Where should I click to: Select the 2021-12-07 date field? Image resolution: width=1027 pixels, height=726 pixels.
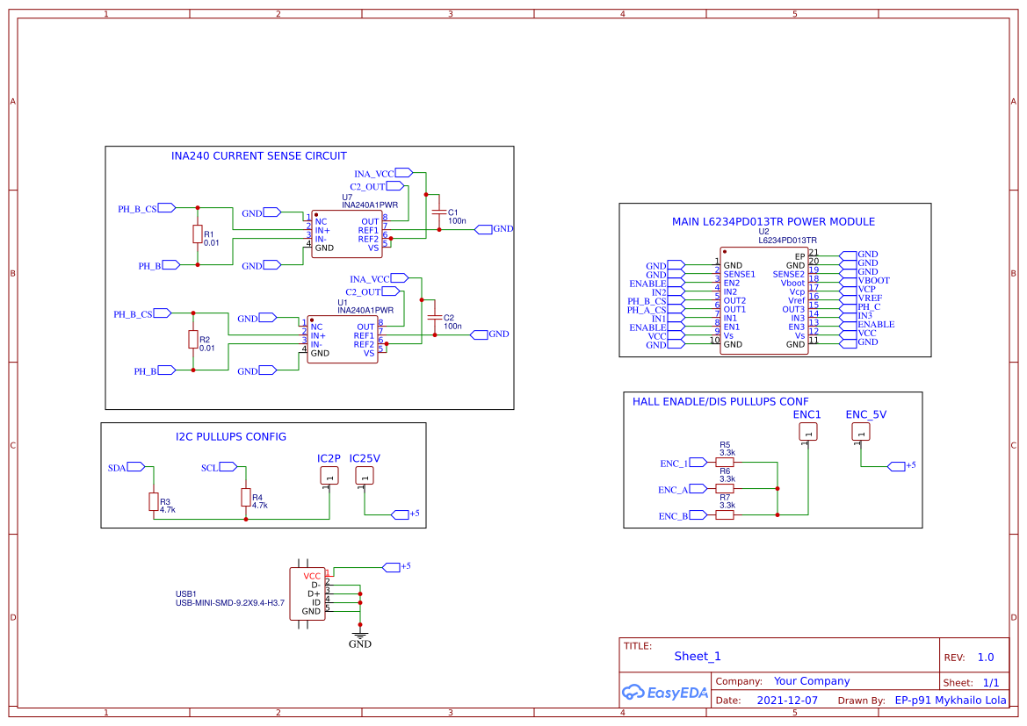(789, 700)
